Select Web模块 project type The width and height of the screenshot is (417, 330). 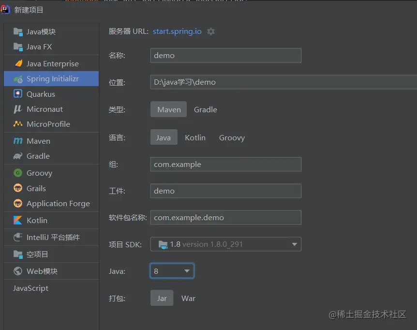pos(51,271)
